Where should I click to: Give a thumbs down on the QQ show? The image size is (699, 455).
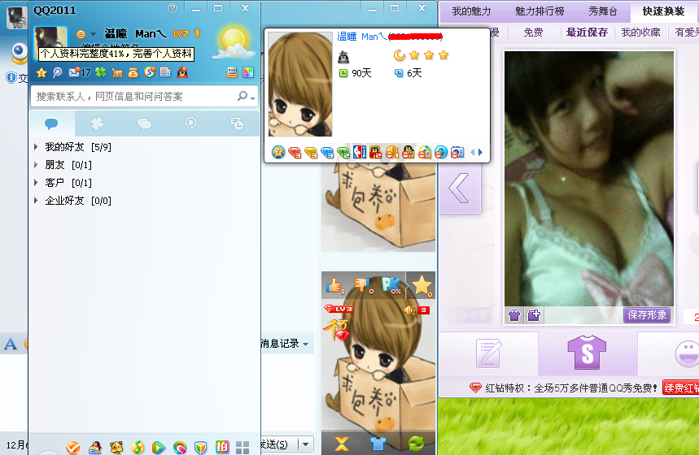point(363,285)
